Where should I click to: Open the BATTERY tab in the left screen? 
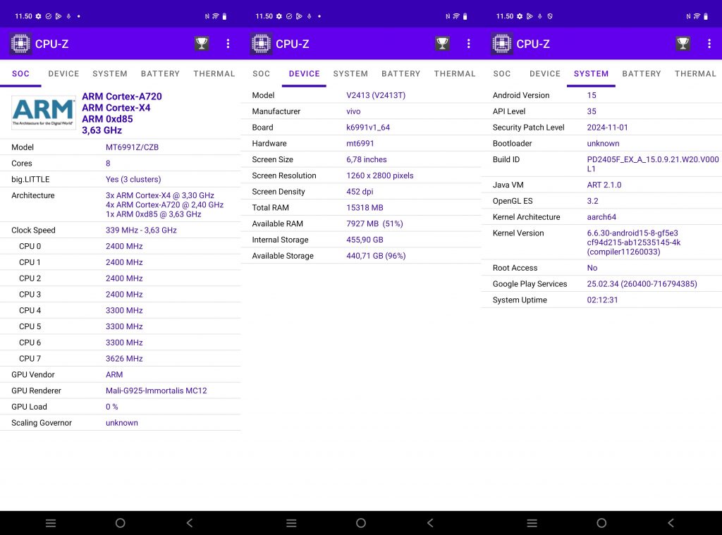click(x=160, y=74)
